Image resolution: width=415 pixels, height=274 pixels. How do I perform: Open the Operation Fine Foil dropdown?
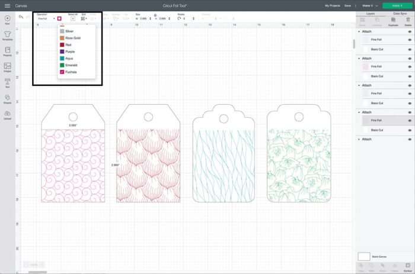46,19
